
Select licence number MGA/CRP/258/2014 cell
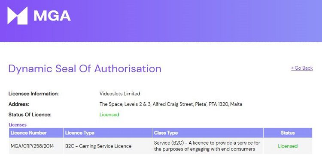(x=36, y=146)
